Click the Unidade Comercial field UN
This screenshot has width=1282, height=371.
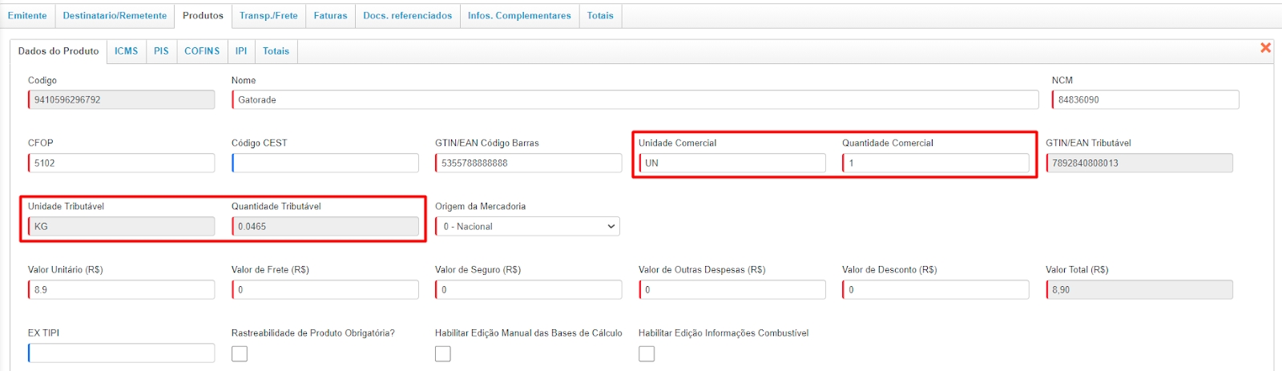click(732, 163)
